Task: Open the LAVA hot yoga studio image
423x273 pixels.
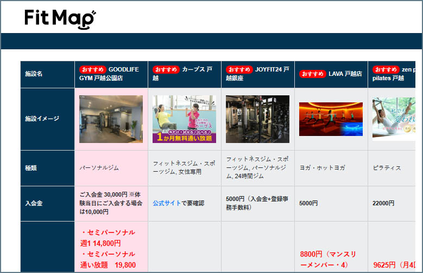Action: [x=331, y=119]
